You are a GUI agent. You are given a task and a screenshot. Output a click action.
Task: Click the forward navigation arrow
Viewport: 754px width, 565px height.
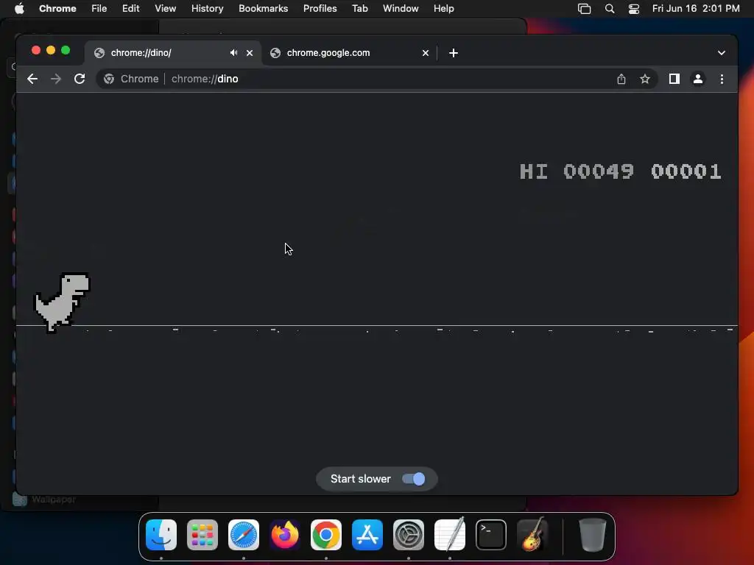coord(56,79)
